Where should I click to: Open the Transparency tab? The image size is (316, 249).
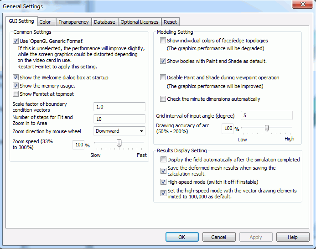73,22
